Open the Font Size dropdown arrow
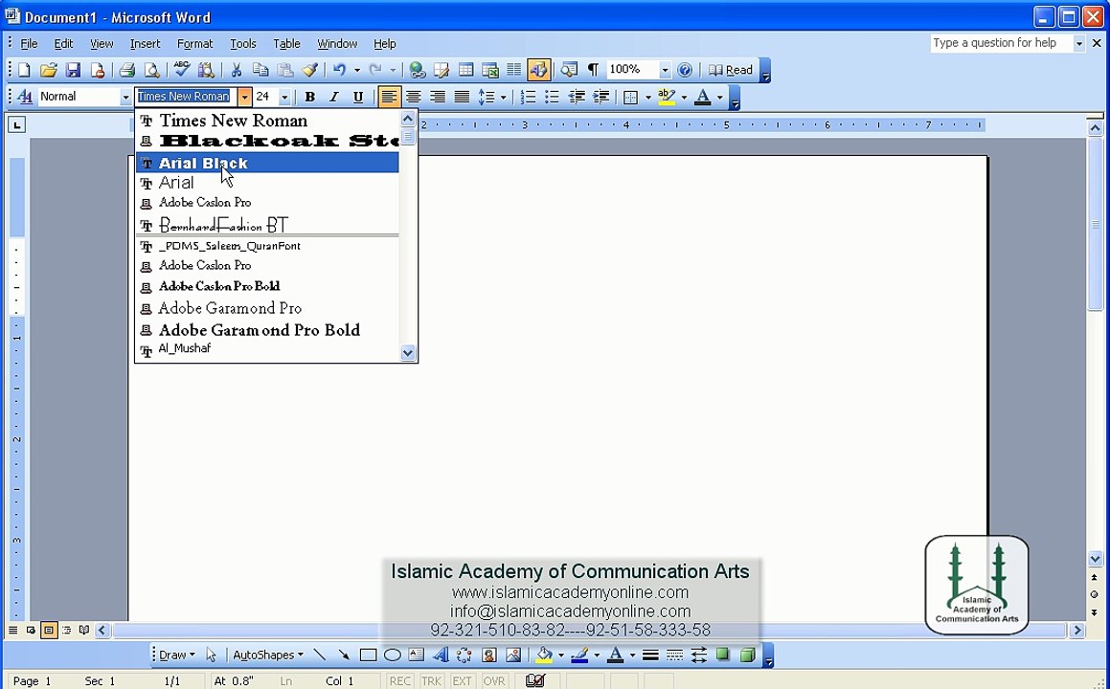This screenshot has width=1110, height=689. coord(284,97)
